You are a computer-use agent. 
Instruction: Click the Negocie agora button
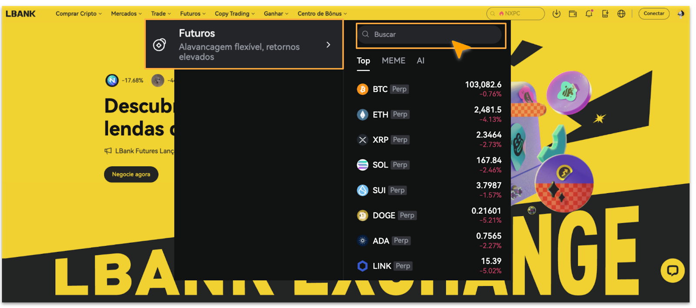click(x=131, y=174)
